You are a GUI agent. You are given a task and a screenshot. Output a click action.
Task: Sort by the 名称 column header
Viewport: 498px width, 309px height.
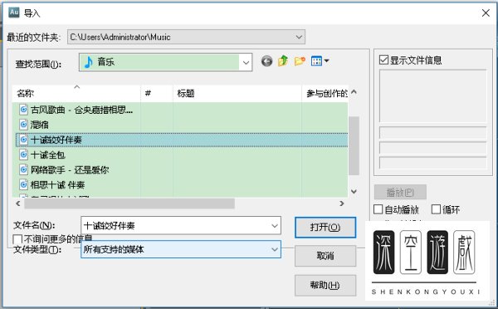(76, 93)
